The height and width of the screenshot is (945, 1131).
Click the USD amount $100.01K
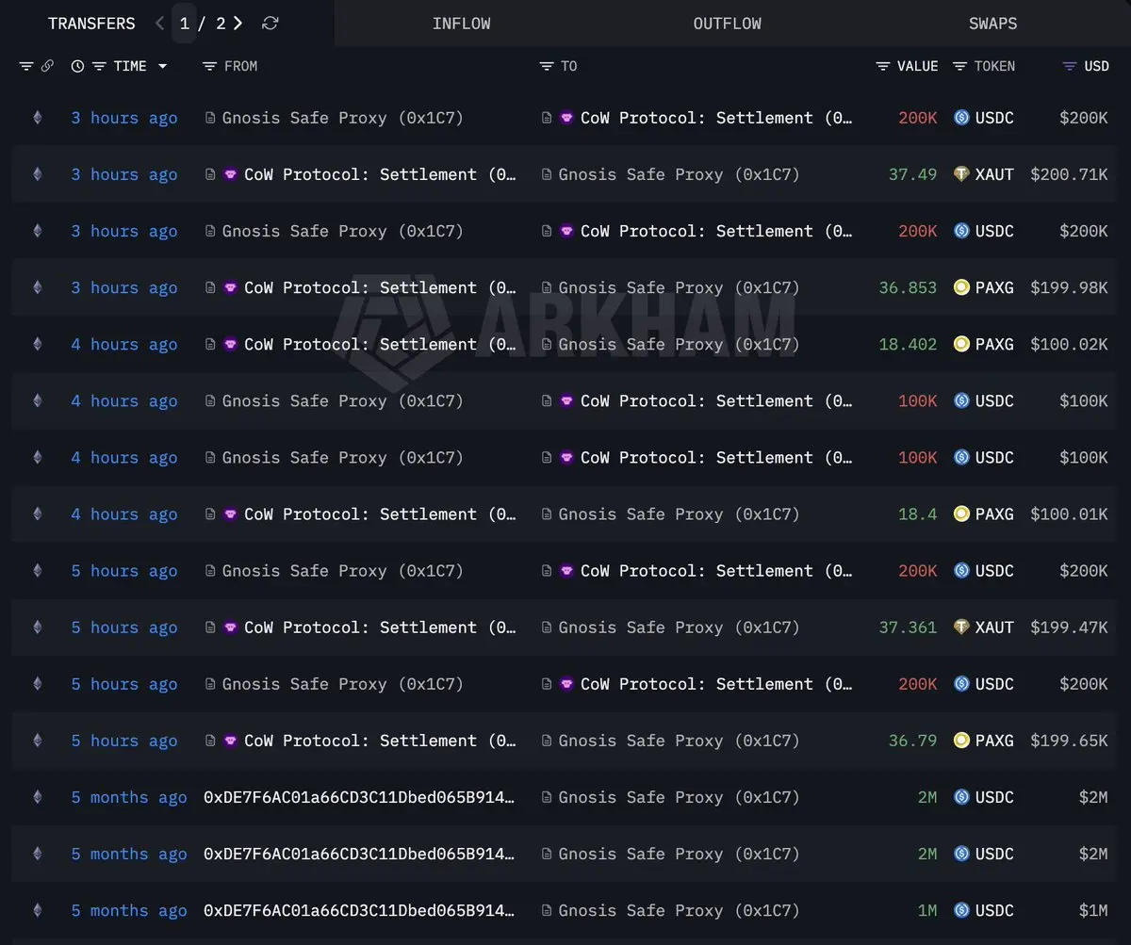tap(1069, 513)
